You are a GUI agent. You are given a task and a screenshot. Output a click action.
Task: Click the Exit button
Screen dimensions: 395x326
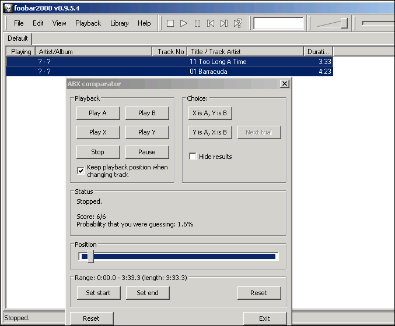265,318
